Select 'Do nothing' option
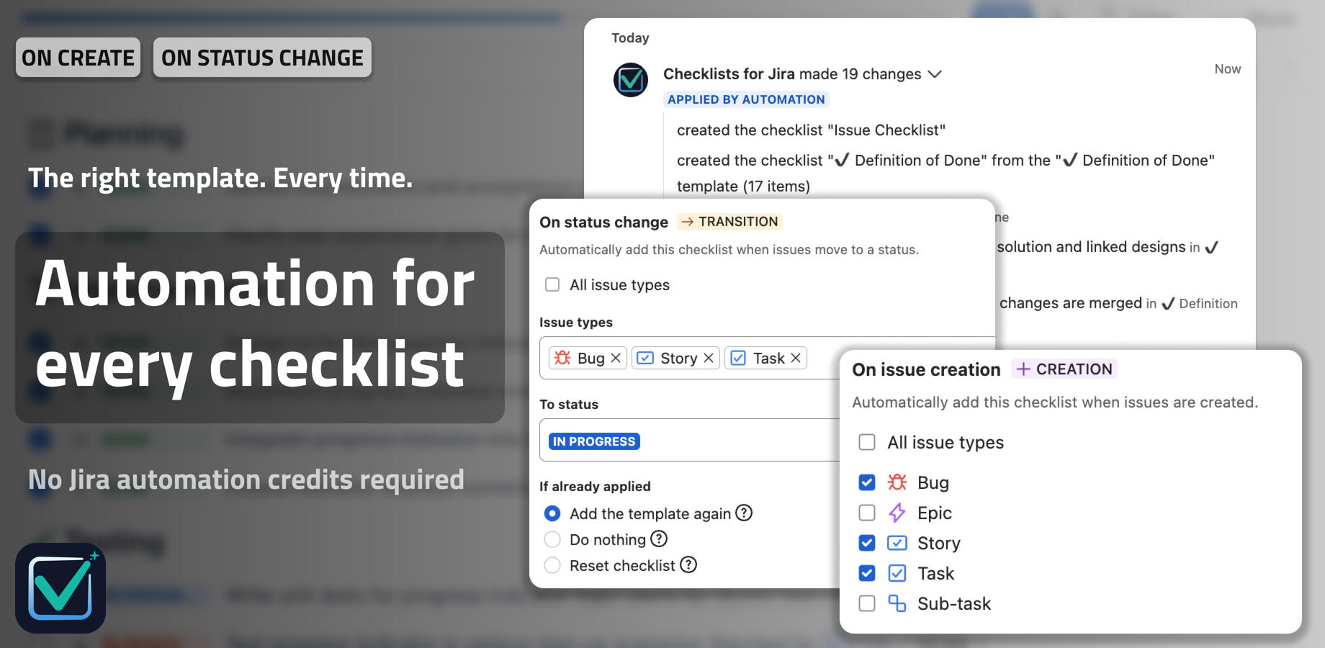 click(x=552, y=539)
